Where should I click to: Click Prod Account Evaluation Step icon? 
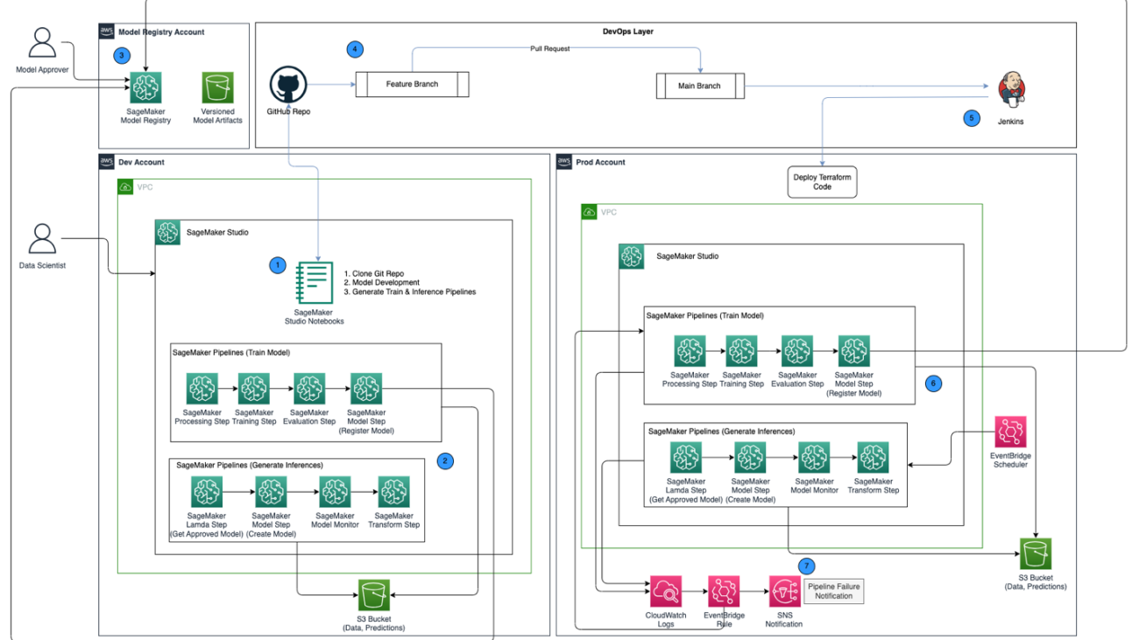click(x=797, y=351)
